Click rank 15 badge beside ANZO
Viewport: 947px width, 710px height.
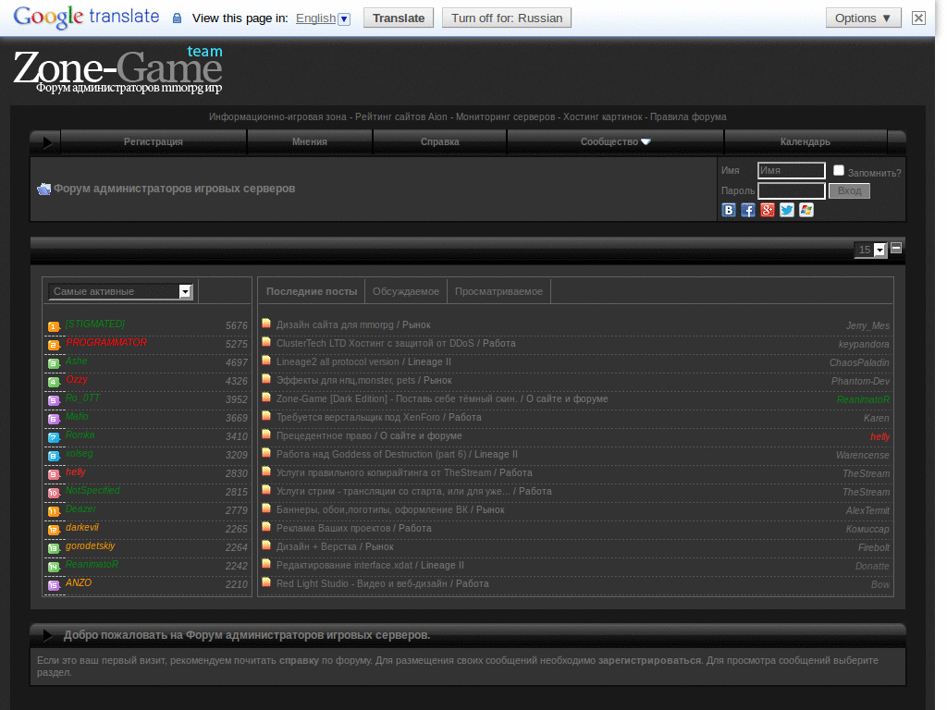click(x=54, y=585)
